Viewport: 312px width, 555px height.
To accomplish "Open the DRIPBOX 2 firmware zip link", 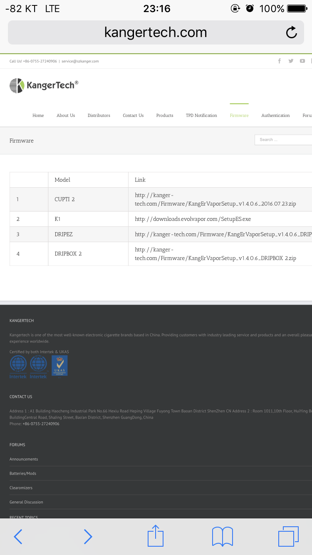I will (x=215, y=254).
